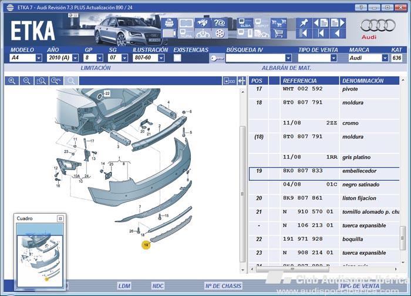Close the Cuadro thumbnail panel
This screenshot has width=411, height=296.
point(60,218)
